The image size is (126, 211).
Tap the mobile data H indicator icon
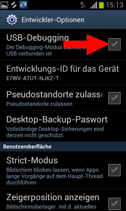[83, 5]
